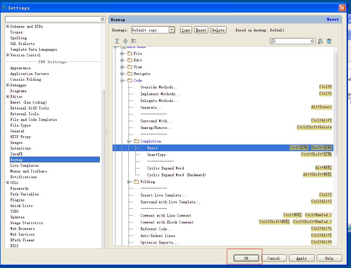The width and height of the screenshot is (351, 268).
Task: Click the OK button
Action: click(246, 258)
